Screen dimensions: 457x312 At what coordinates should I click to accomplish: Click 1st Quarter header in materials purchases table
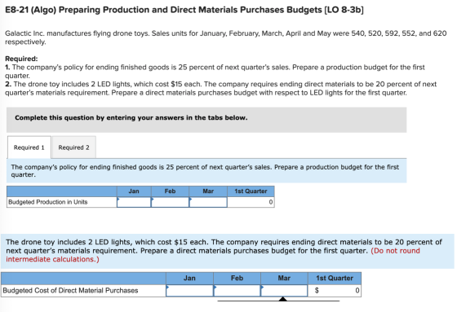tap(335, 279)
